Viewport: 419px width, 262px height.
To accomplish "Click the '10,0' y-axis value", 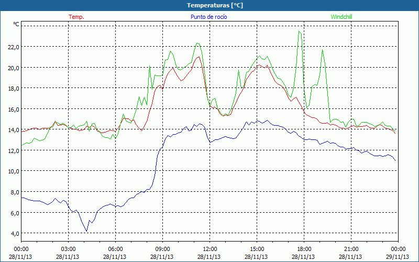I will [x=14, y=171].
